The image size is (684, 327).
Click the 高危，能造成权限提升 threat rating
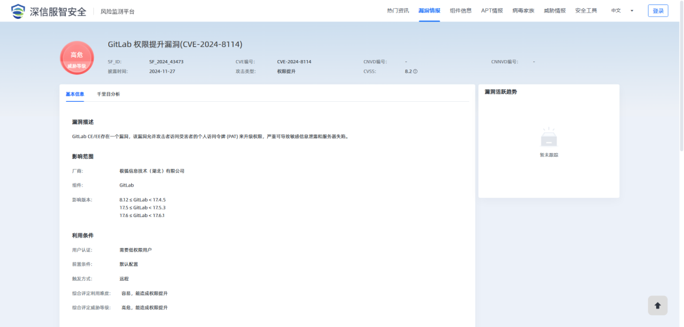(144, 308)
